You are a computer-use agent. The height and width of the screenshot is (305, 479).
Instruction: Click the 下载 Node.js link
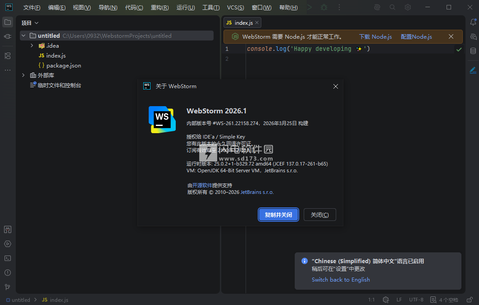[375, 37]
